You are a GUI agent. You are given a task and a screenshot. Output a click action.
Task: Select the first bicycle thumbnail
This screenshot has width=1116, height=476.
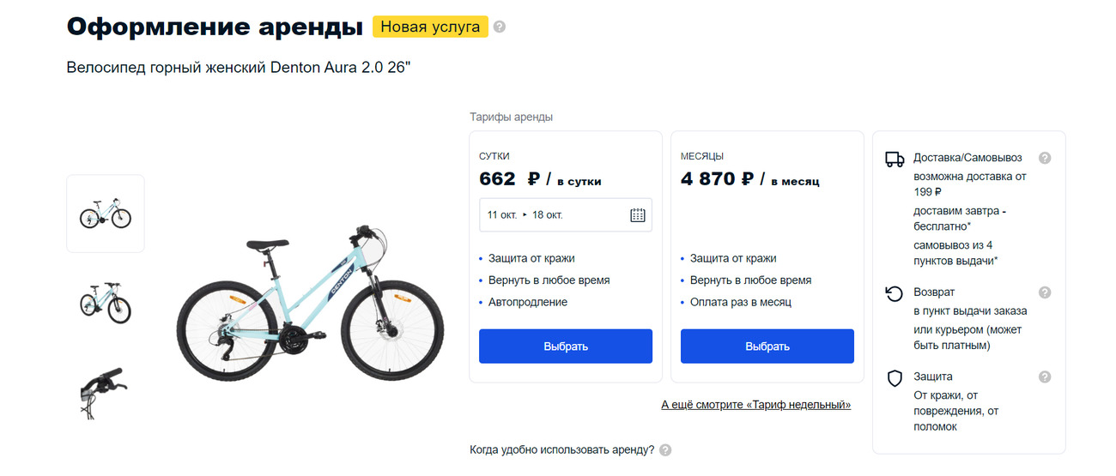(106, 214)
